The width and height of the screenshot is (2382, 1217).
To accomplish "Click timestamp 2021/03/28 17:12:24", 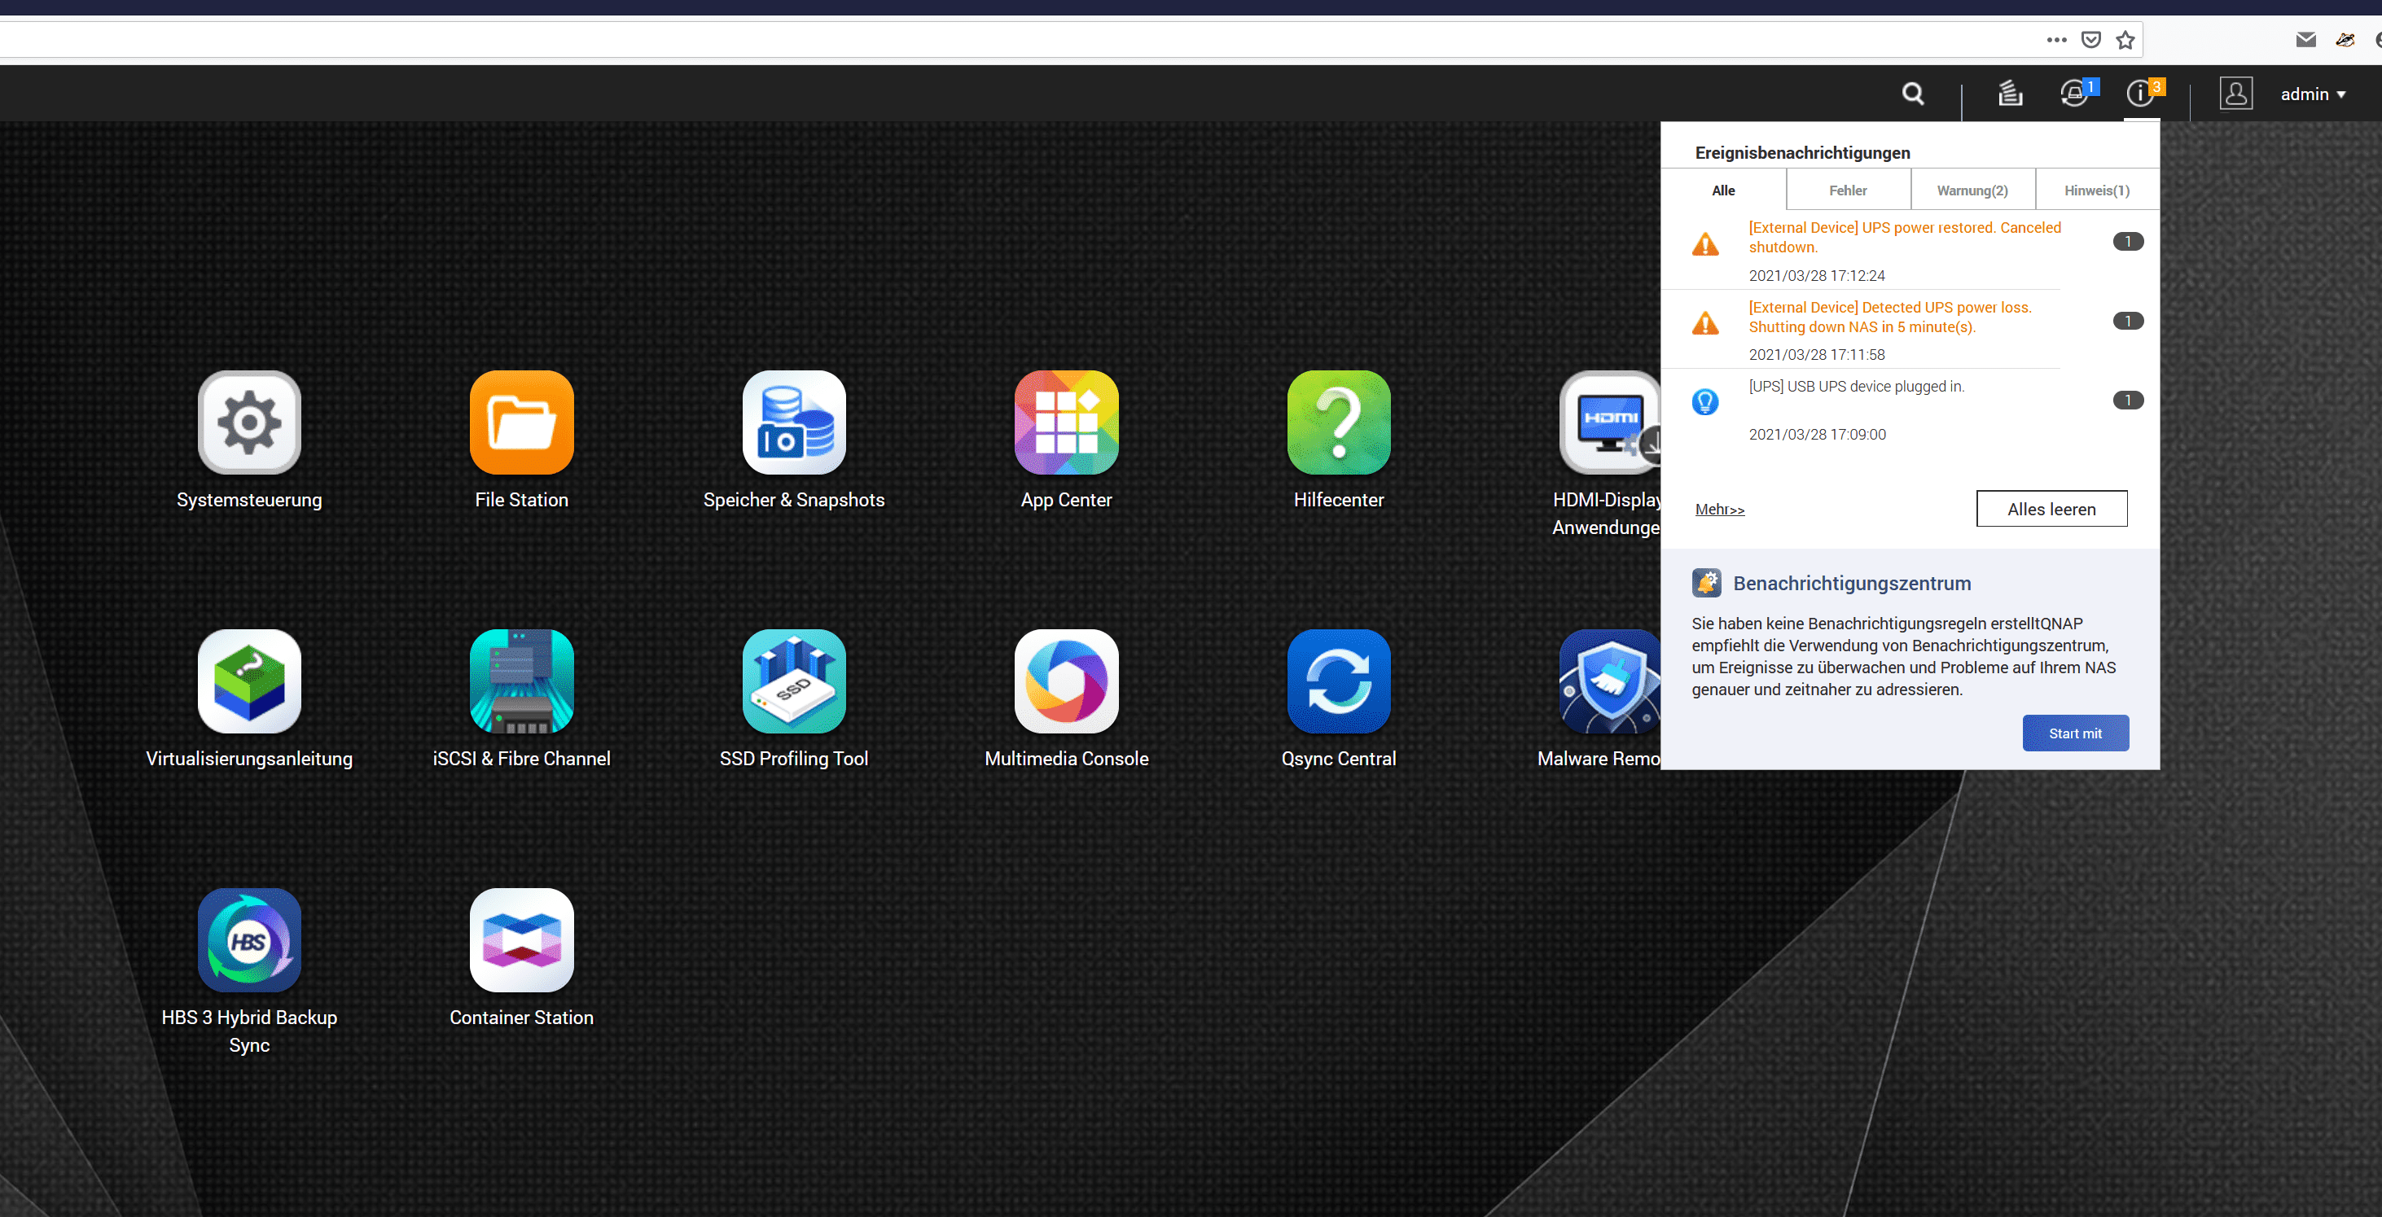I will 1816,275.
